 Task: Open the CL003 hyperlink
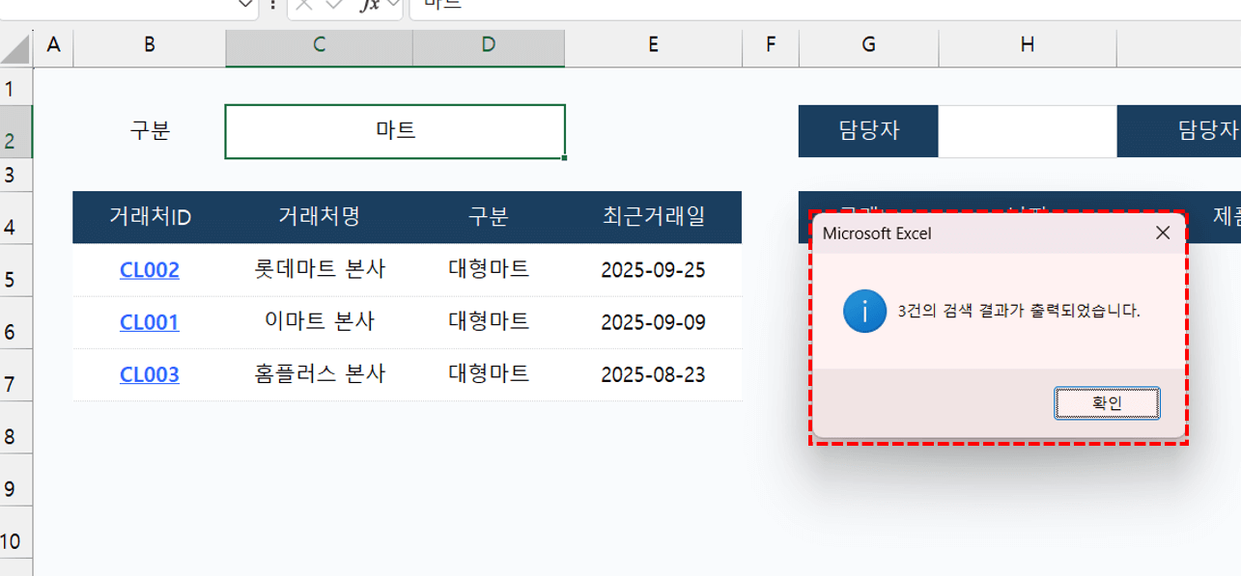pyautogui.click(x=148, y=373)
